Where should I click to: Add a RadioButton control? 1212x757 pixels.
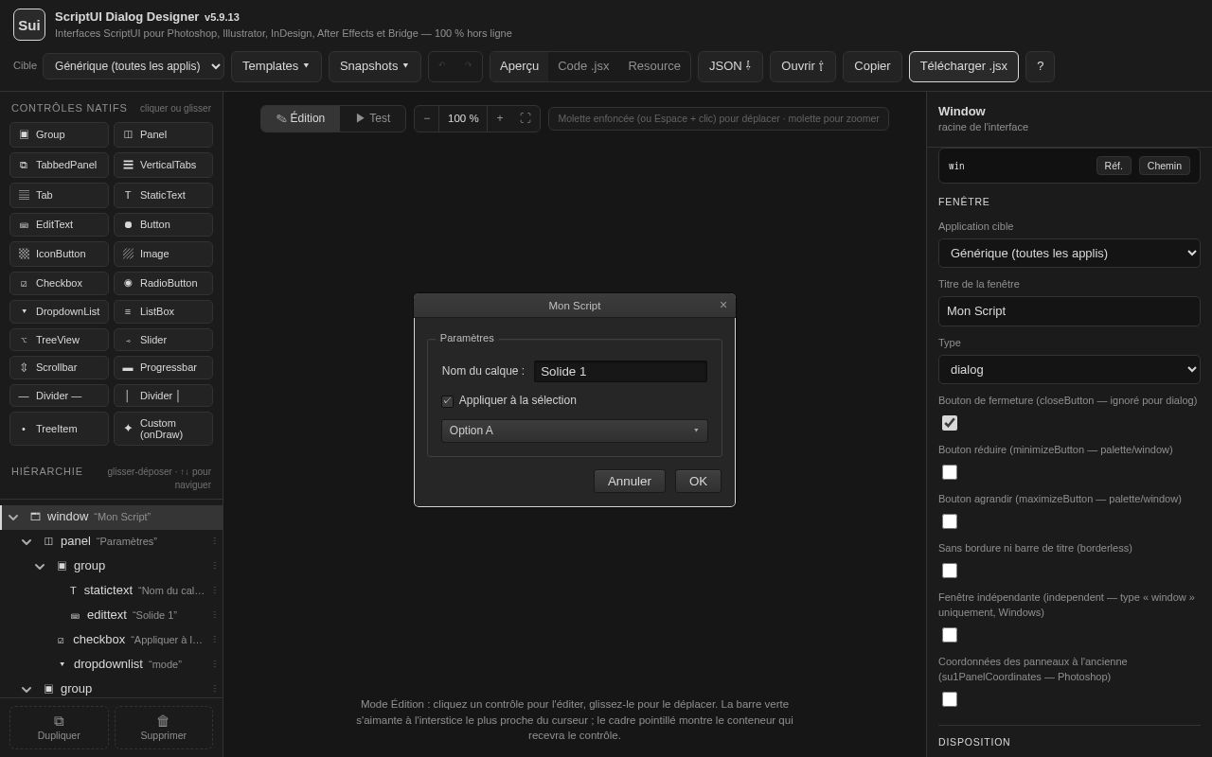tap(163, 283)
